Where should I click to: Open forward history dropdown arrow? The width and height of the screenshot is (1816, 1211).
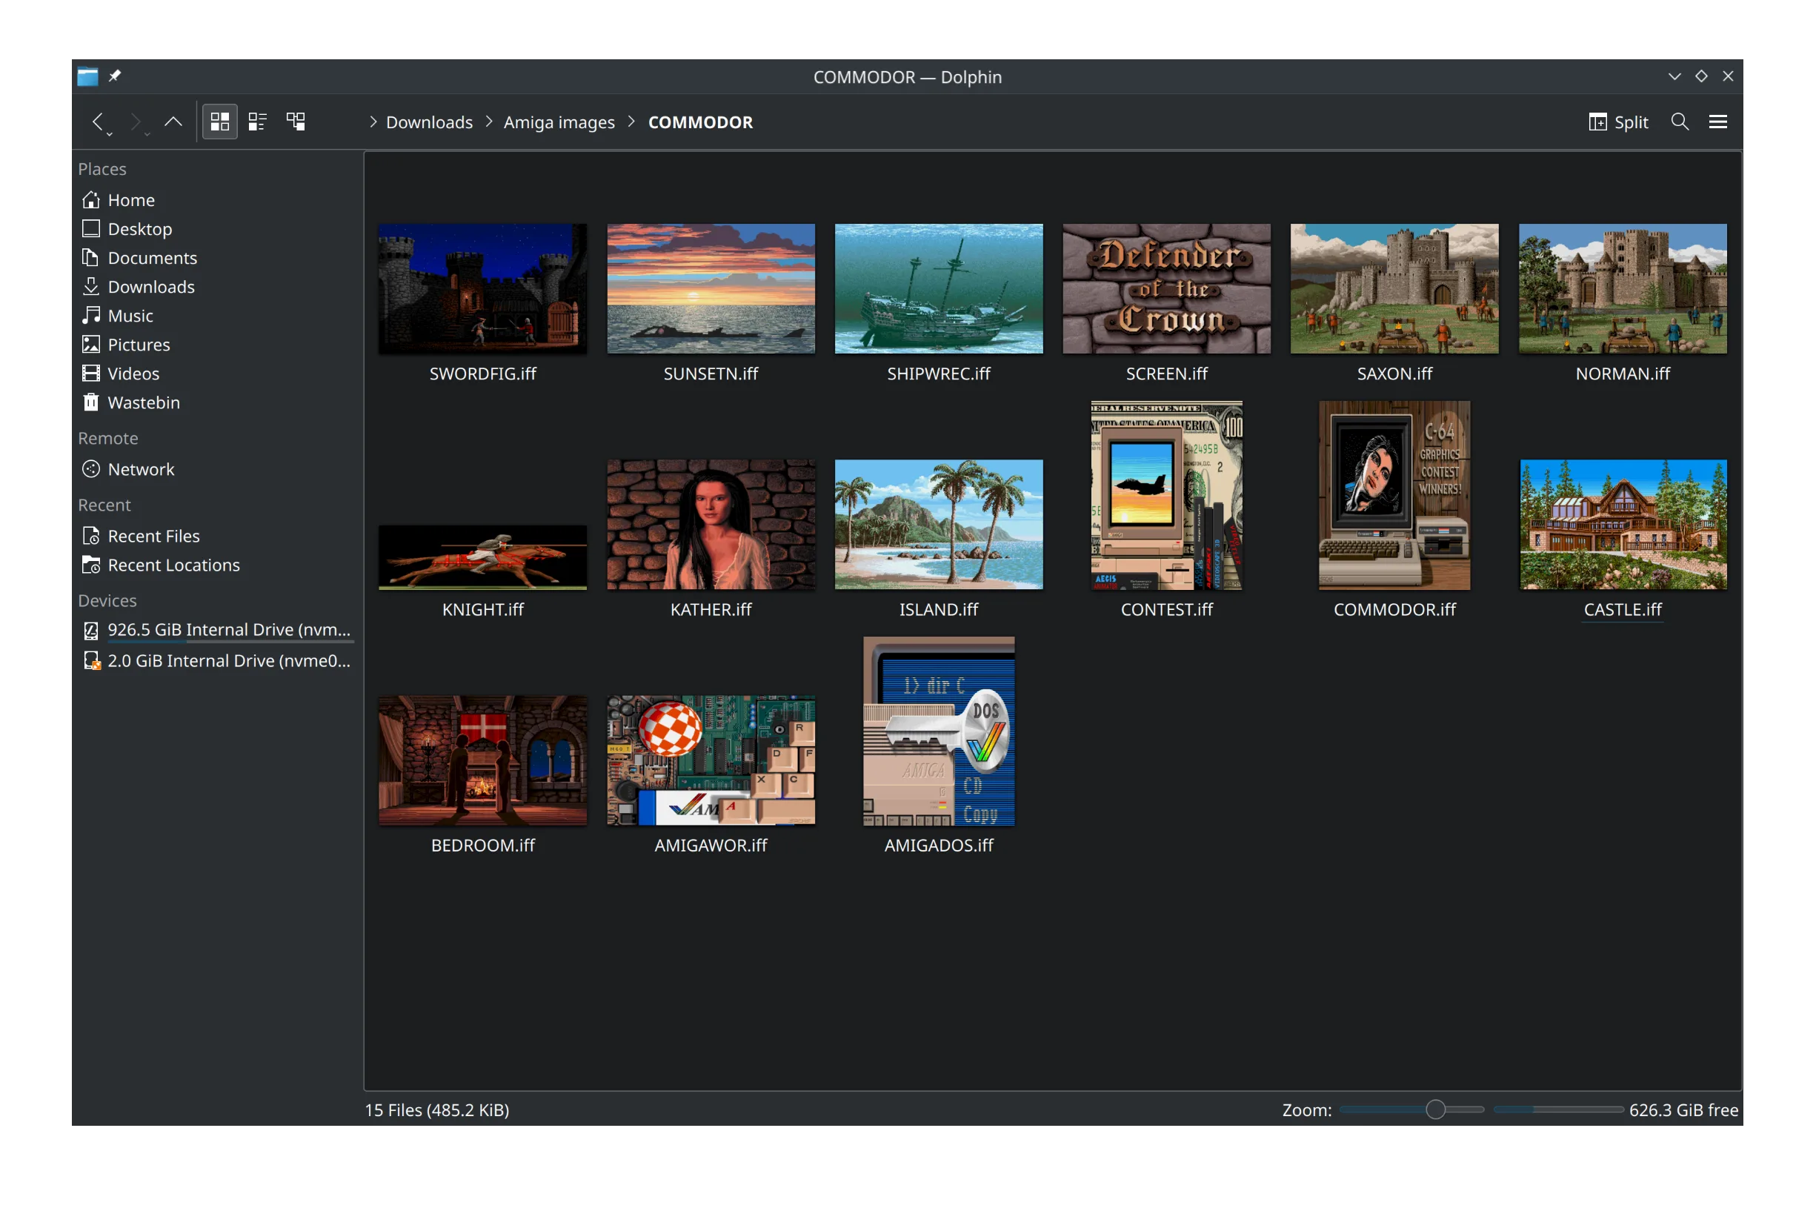[147, 134]
